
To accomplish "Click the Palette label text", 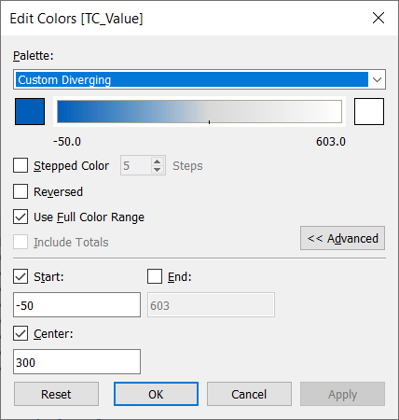I will click(34, 56).
